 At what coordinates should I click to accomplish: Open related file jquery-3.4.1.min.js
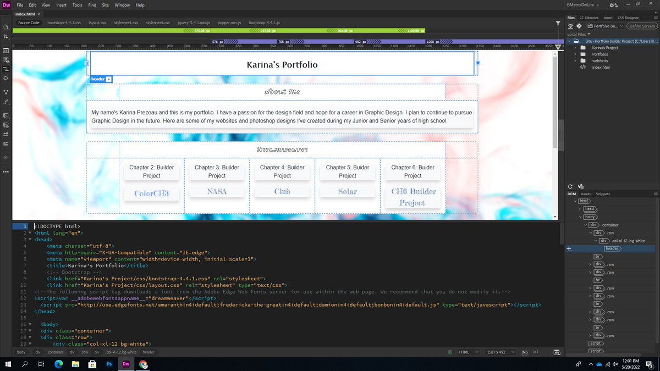[x=193, y=23]
